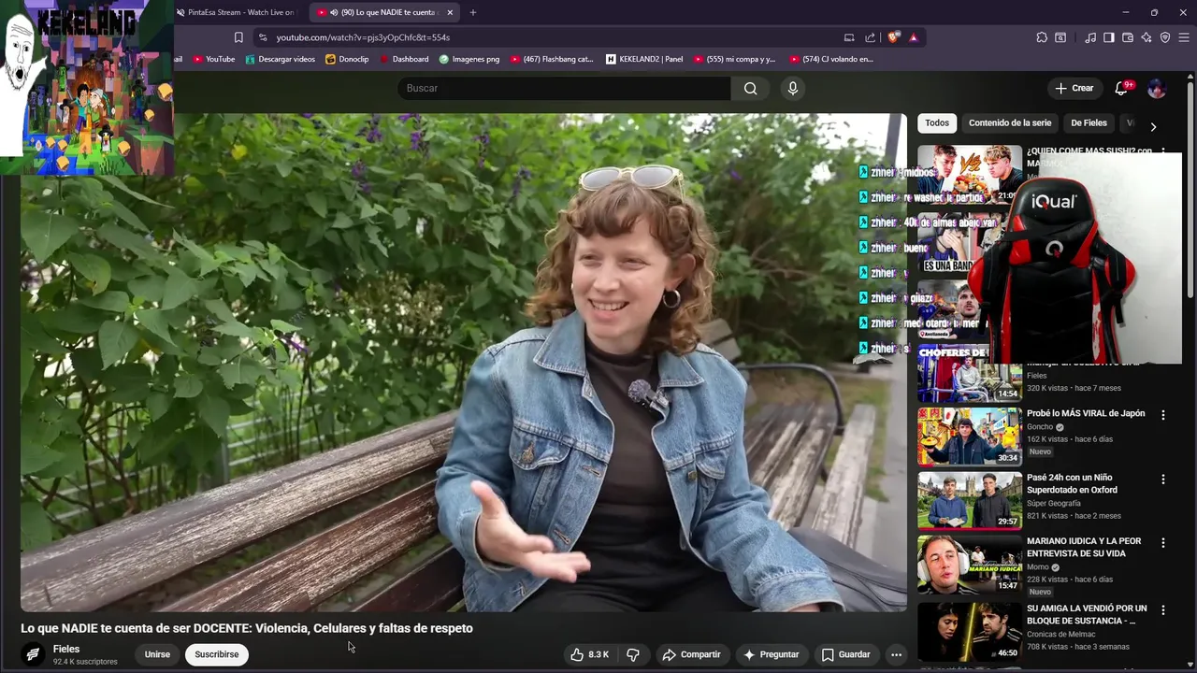The width and height of the screenshot is (1197, 673).
Task: Select the 'De Fieles' chip
Action: pyautogui.click(x=1089, y=122)
